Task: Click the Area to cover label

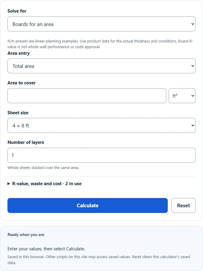Action: pyautogui.click(x=21, y=83)
